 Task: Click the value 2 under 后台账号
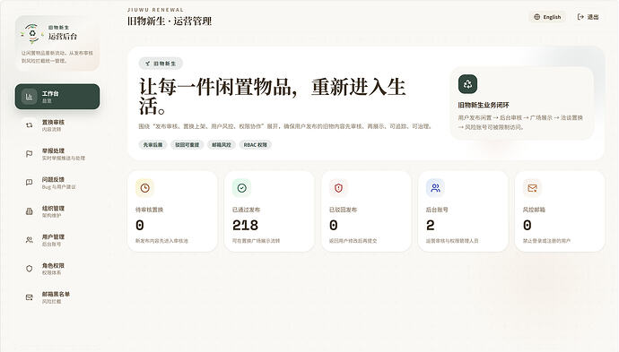[431, 225]
